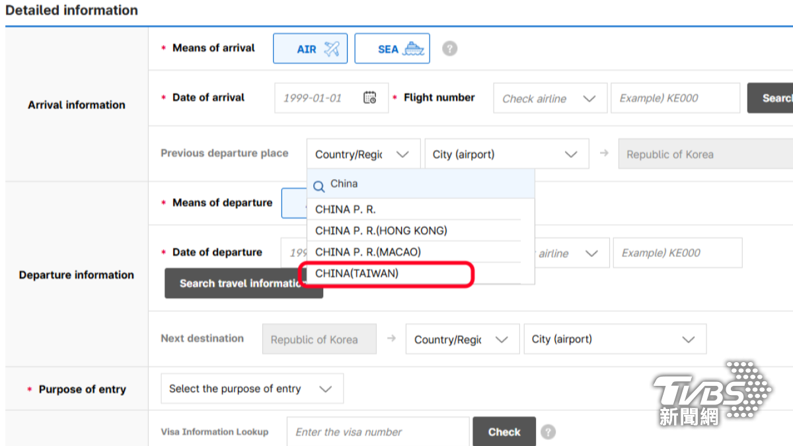The width and height of the screenshot is (793, 446).
Task: Open Select the purpose of entry dropdown
Action: click(252, 389)
